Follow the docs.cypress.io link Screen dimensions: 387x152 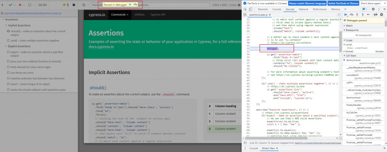point(101,47)
